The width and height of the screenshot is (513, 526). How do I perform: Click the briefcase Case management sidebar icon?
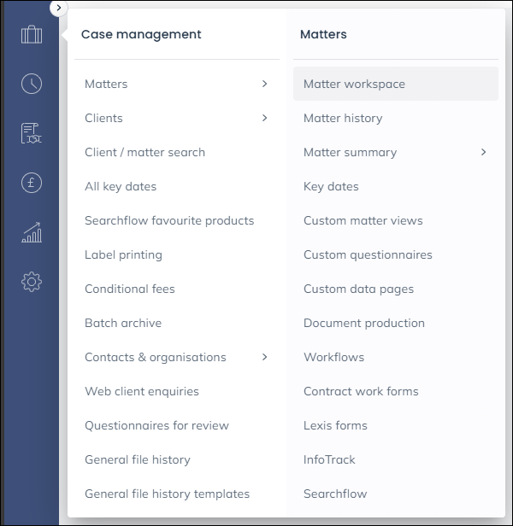click(x=32, y=35)
